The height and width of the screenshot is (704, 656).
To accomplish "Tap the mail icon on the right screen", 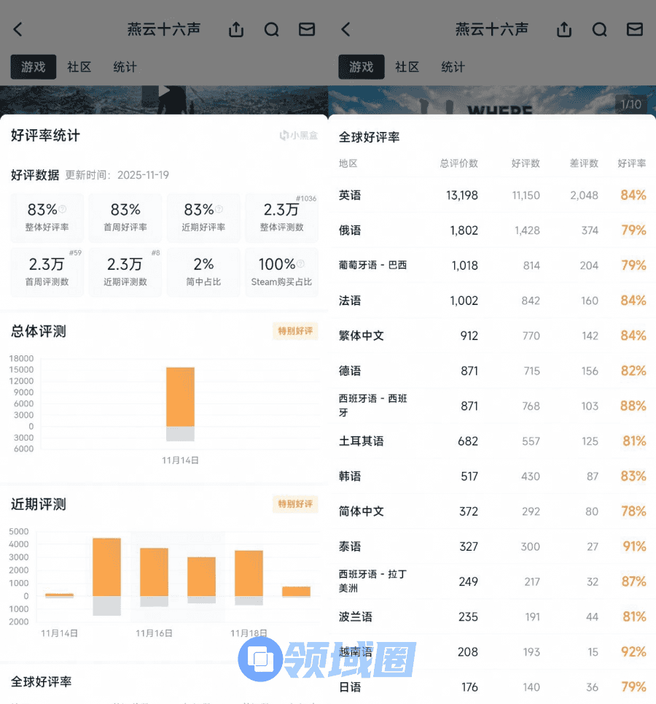I will coord(635,29).
